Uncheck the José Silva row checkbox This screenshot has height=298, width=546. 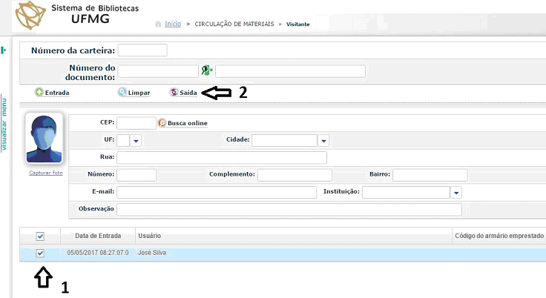tap(41, 253)
